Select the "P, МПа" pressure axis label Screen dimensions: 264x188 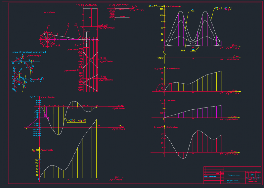point(79,5)
